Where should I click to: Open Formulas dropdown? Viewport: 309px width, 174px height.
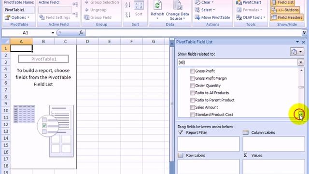tap(250, 10)
